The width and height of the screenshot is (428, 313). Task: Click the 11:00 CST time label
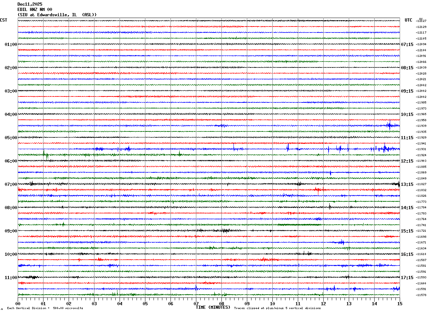pyautogui.click(x=11, y=278)
